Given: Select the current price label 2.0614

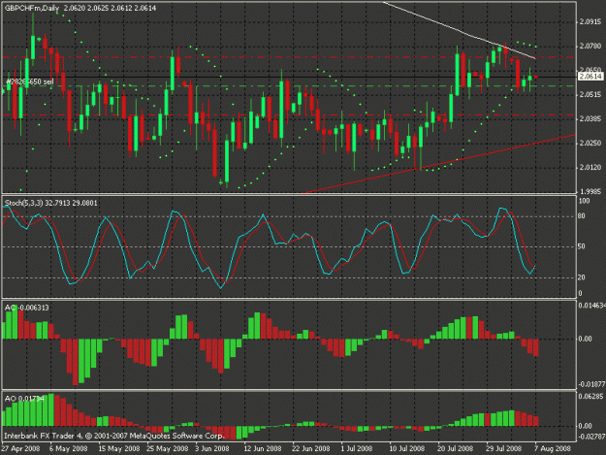Looking at the screenshot, I should (590, 77).
